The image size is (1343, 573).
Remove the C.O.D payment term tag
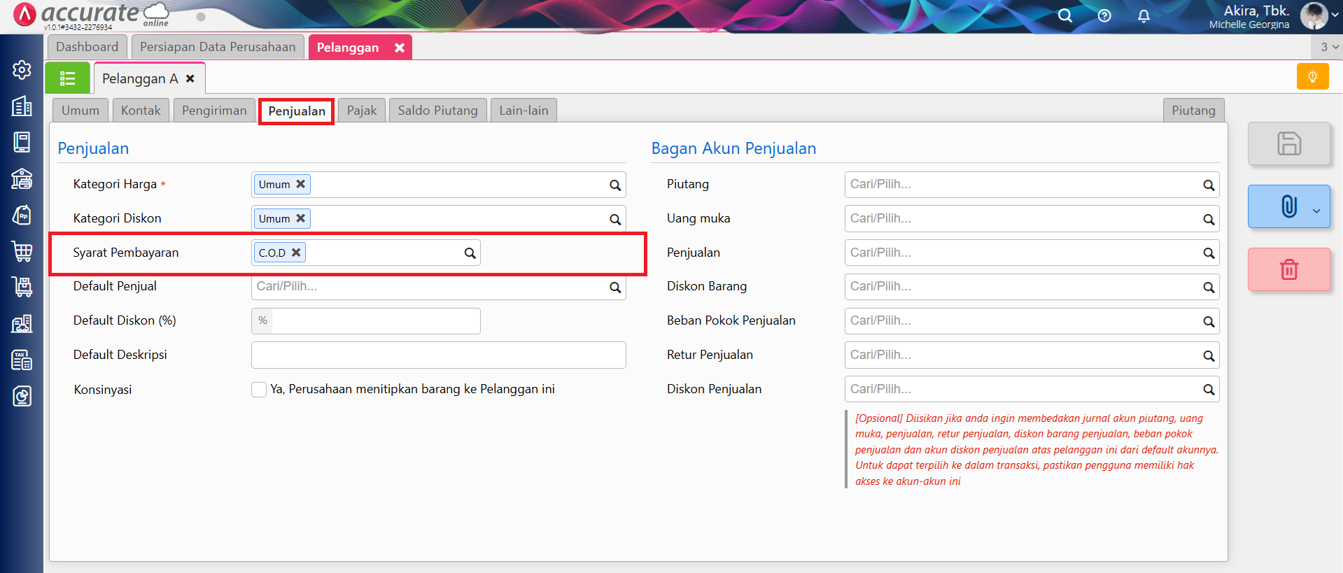296,253
